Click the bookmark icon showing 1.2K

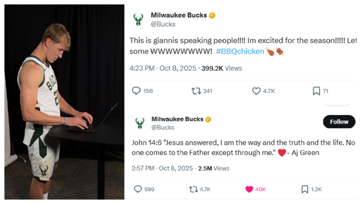click(x=305, y=189)
